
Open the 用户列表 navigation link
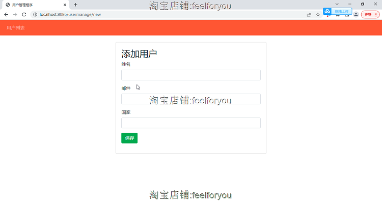point(16,28)
